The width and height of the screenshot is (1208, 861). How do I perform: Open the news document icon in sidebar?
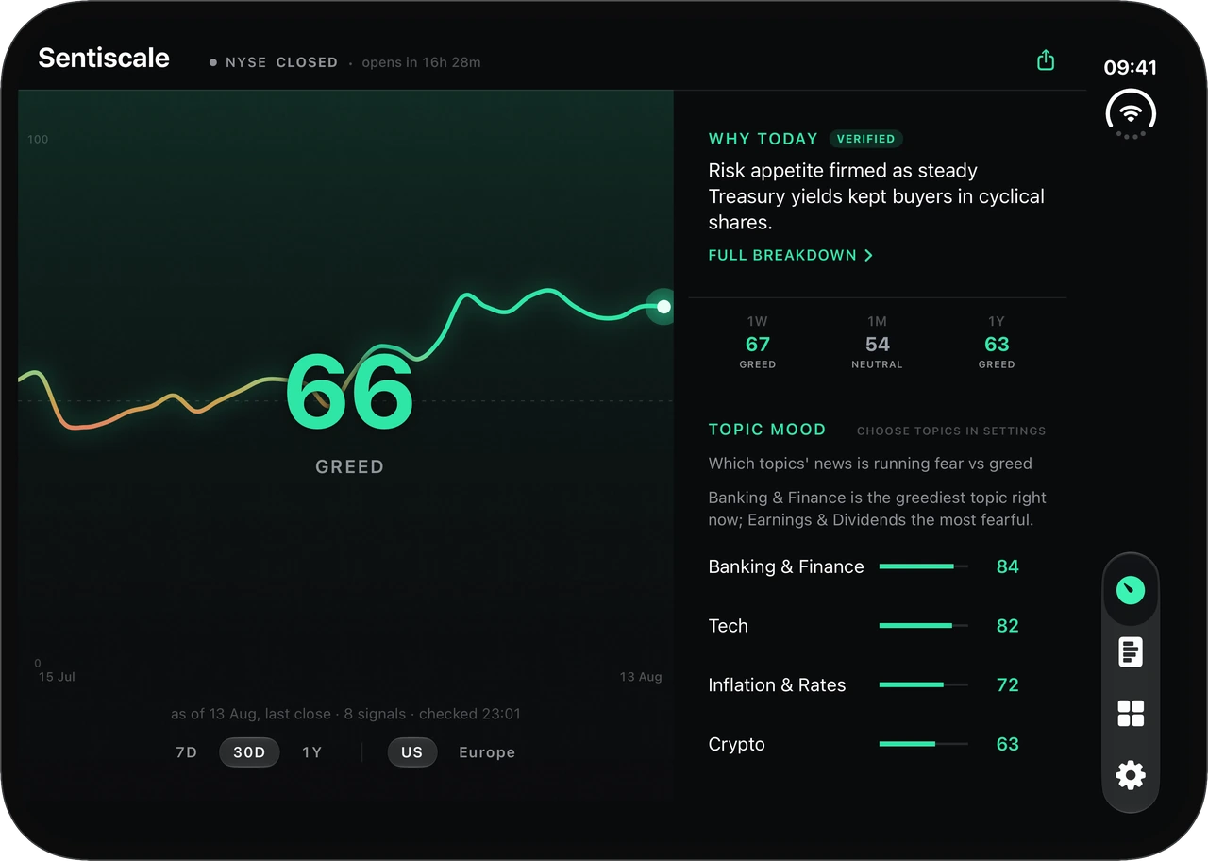coord(1131,652)
